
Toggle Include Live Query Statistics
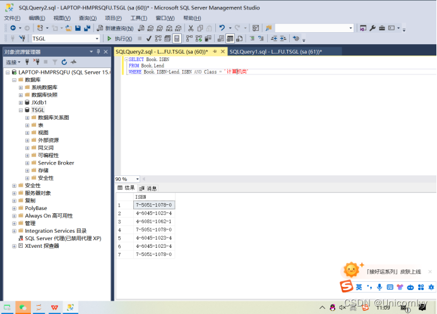(x=199, y=38)
